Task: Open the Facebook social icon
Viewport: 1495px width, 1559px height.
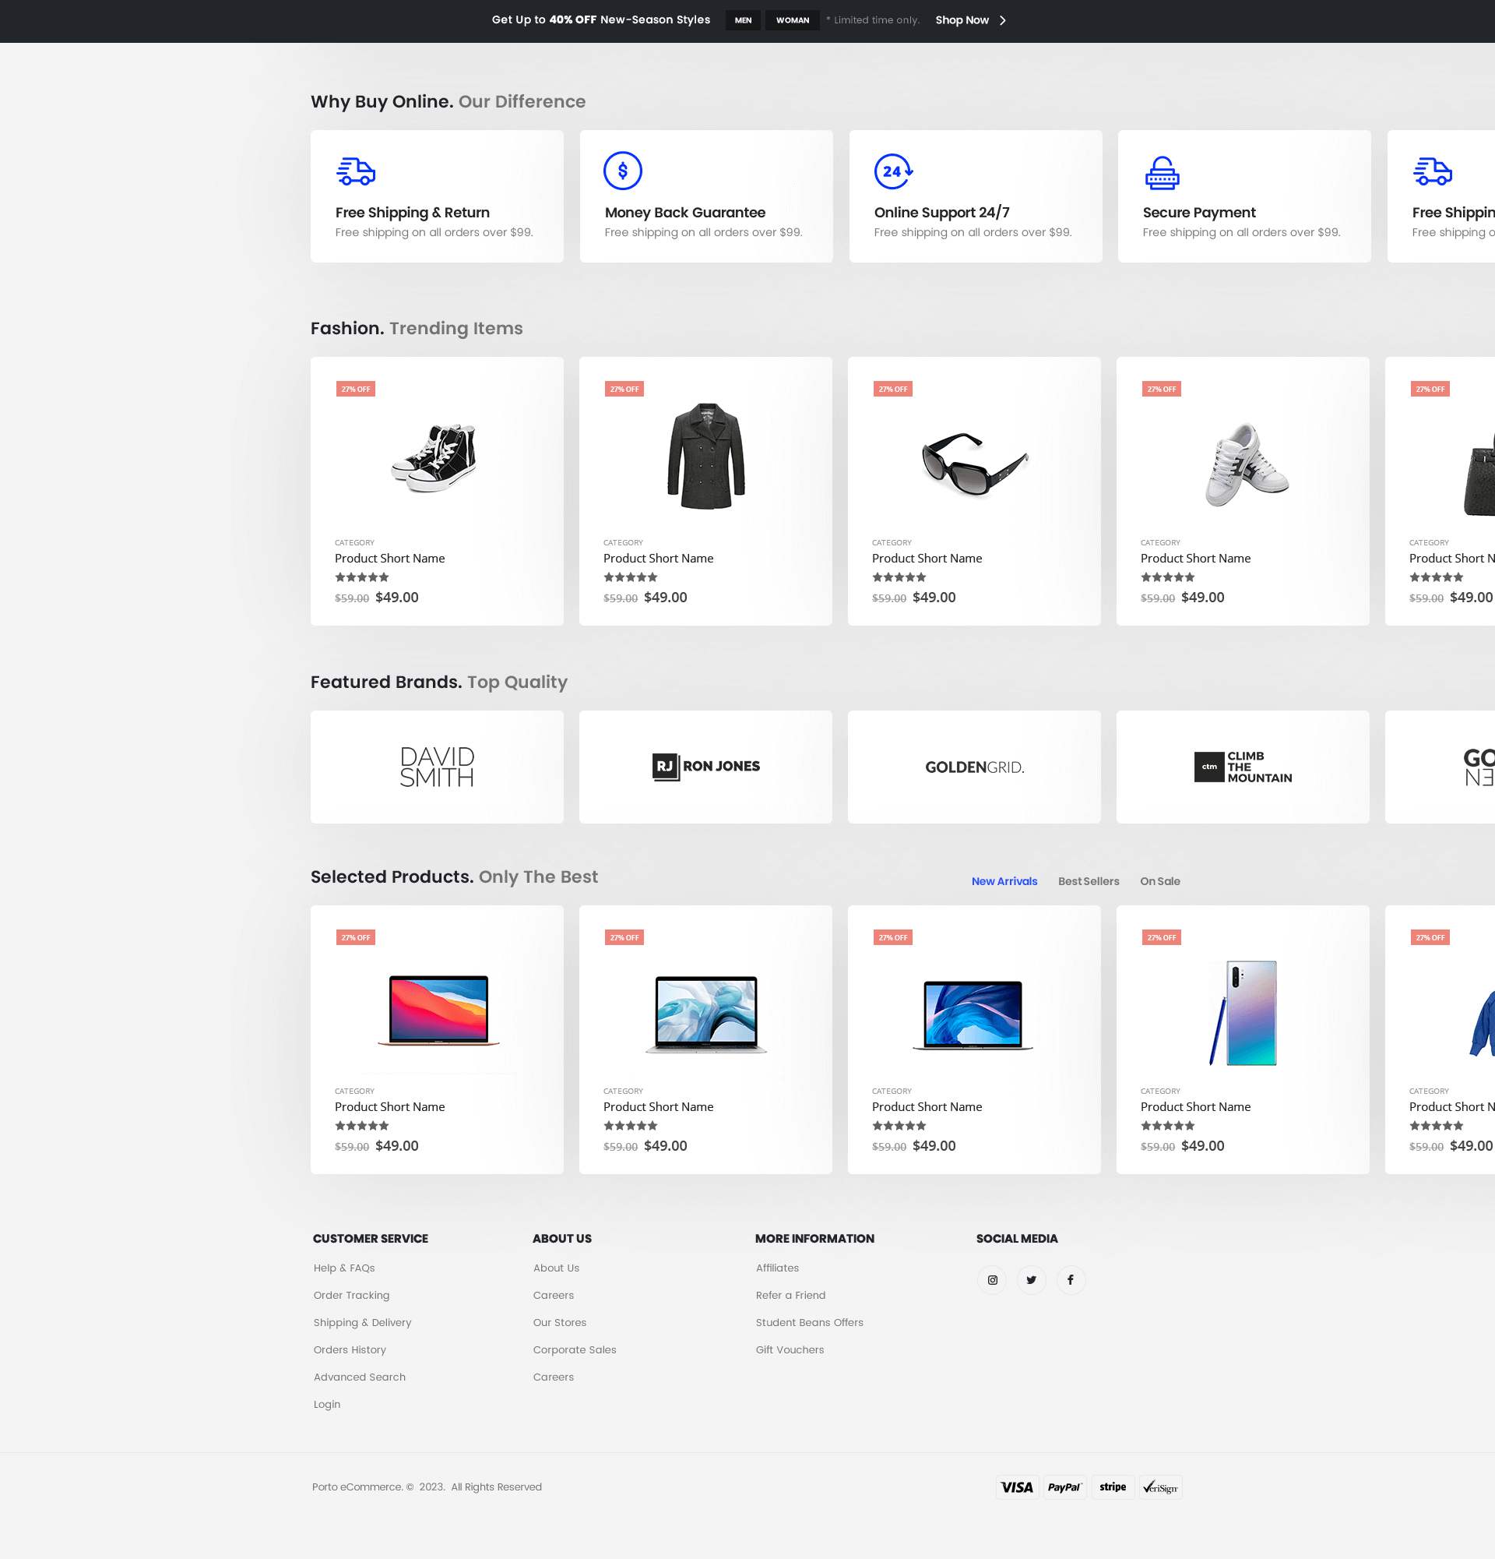Action: (x=1071, y=1280)
